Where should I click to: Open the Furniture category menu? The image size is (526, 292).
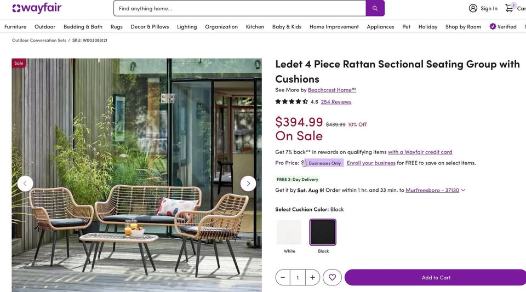tap(15, 26)
